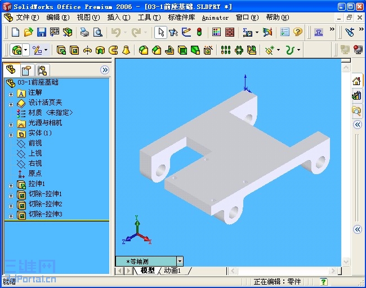
Task: Save the part with floppy disk icon
Action: click(x=42, y=32)
